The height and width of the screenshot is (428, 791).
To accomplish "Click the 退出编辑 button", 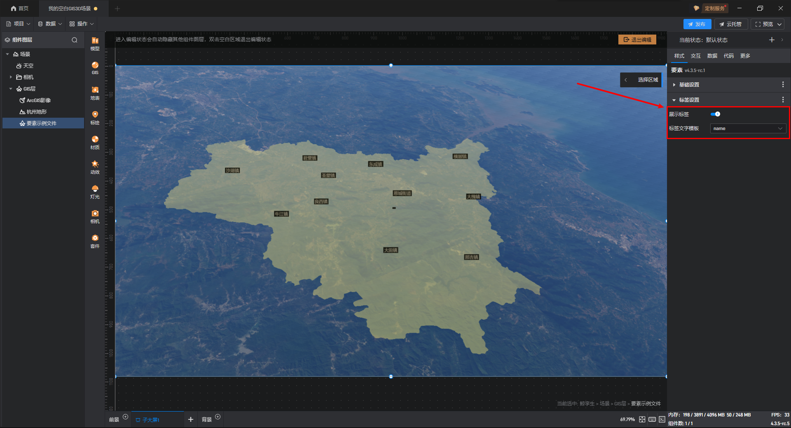I will 637,40.
